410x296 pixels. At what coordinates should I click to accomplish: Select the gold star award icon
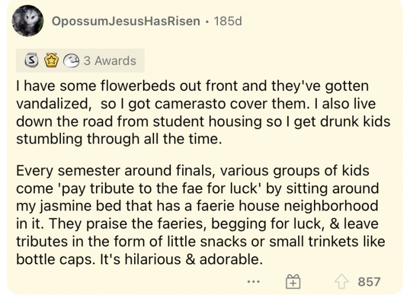pyautogui.click(x=52, y=60)
